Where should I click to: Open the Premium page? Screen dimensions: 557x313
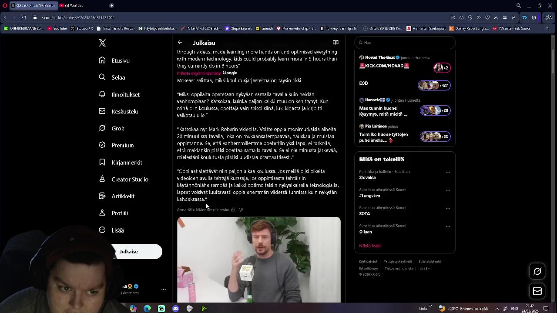click(116, 145)
